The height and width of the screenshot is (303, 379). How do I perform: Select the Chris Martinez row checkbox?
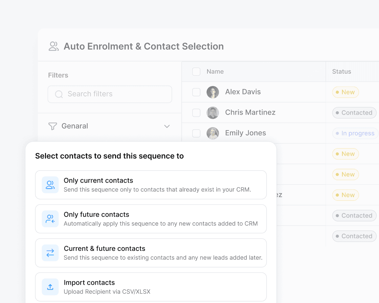pyautogui.click(x=196, y=113)
